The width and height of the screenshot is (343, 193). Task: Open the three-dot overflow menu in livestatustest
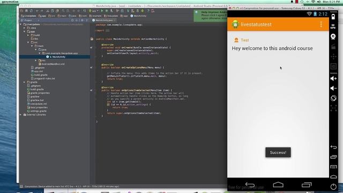click(321, 24)
